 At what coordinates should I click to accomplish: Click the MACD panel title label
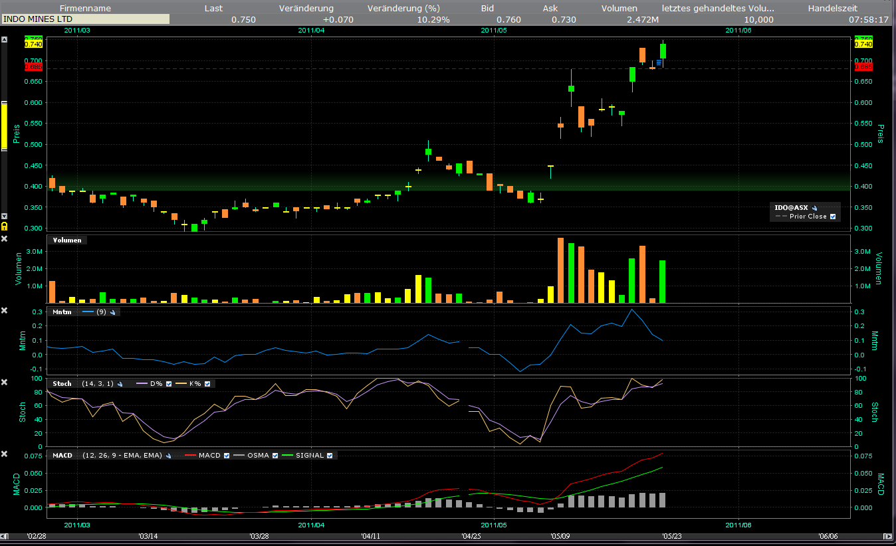62,456
